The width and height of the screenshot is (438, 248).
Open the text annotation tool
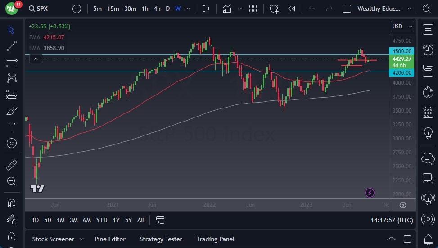12,127
